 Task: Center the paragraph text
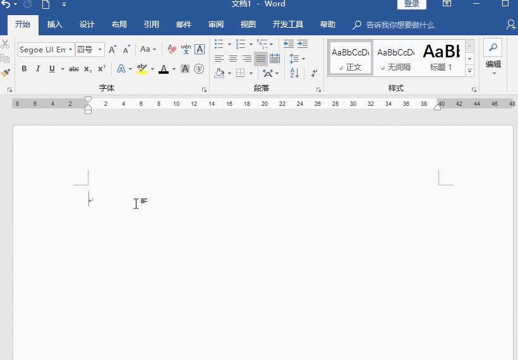pos(233,59)
